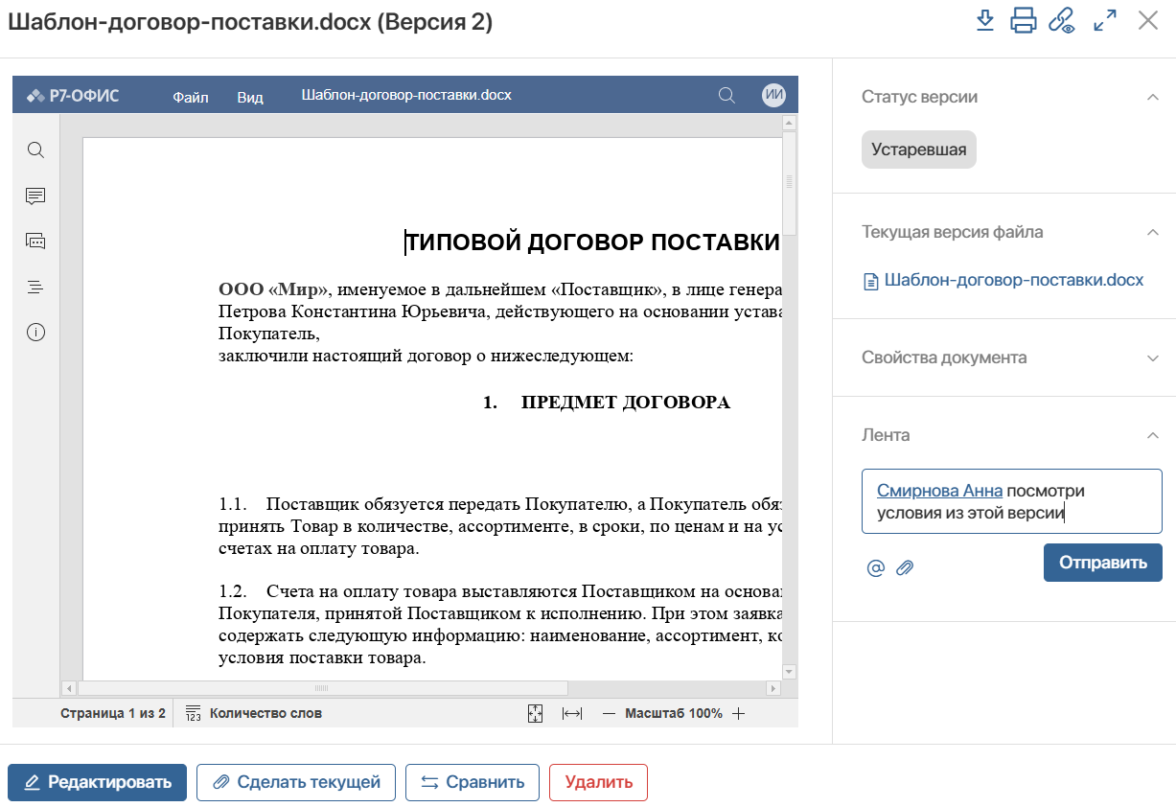Click the Смирнова Анна mention link
The image size is (1176, 807).
940,491
